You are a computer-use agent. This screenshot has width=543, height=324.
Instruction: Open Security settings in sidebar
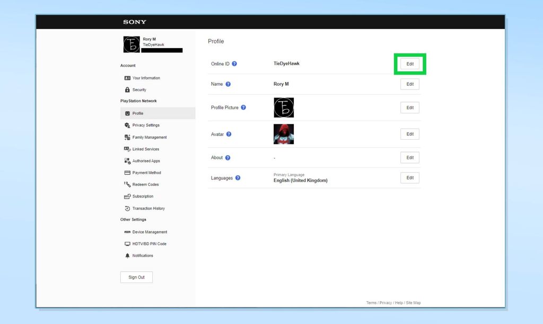point(139,90)
